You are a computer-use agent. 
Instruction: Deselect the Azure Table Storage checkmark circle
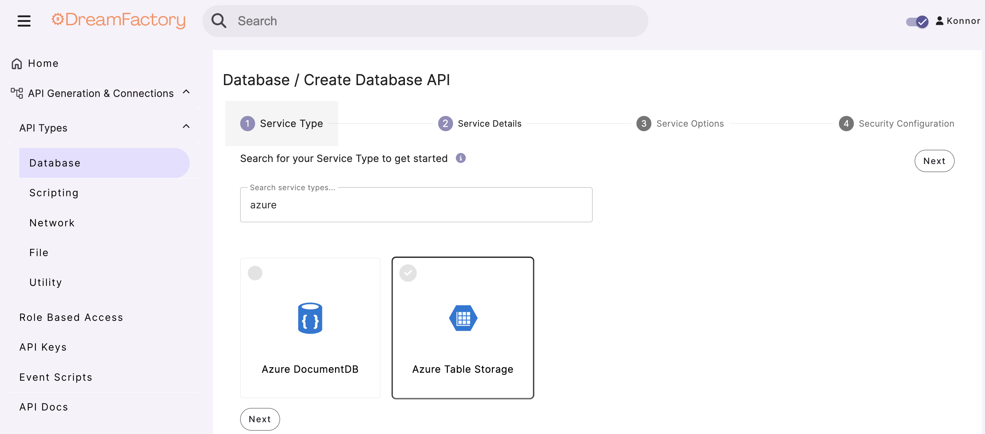tap(408, 273)
